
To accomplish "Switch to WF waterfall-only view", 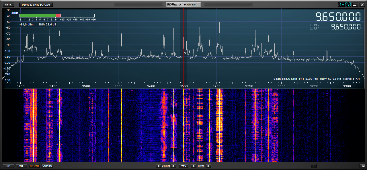I will point(22,166).
